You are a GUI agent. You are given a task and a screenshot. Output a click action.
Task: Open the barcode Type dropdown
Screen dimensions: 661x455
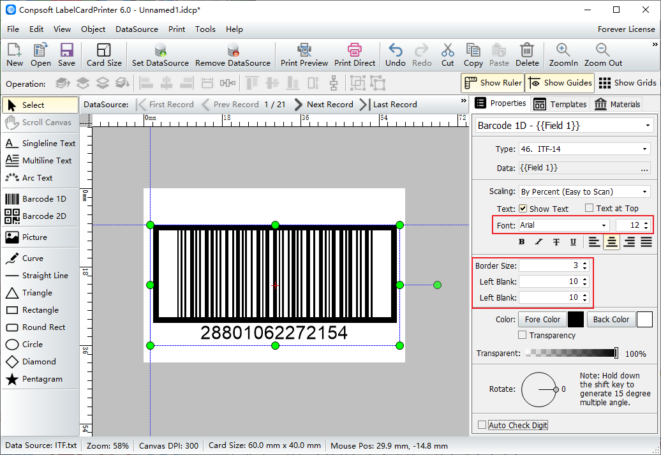644,149
